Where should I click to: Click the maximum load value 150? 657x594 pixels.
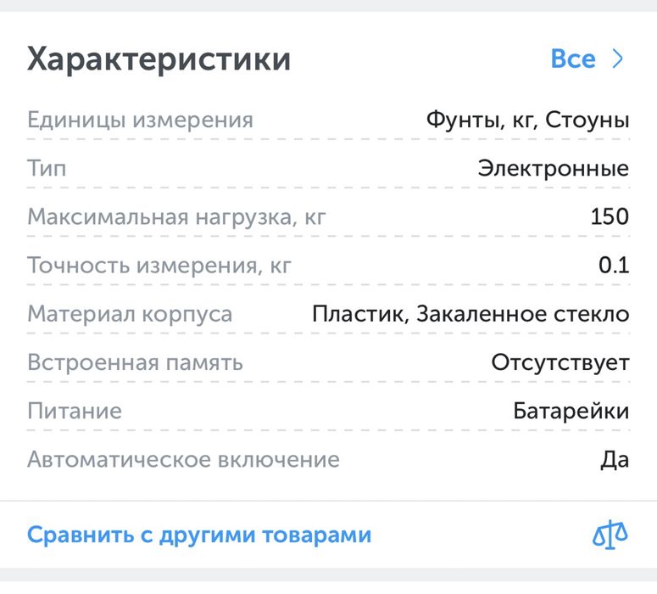click(610, 217)
